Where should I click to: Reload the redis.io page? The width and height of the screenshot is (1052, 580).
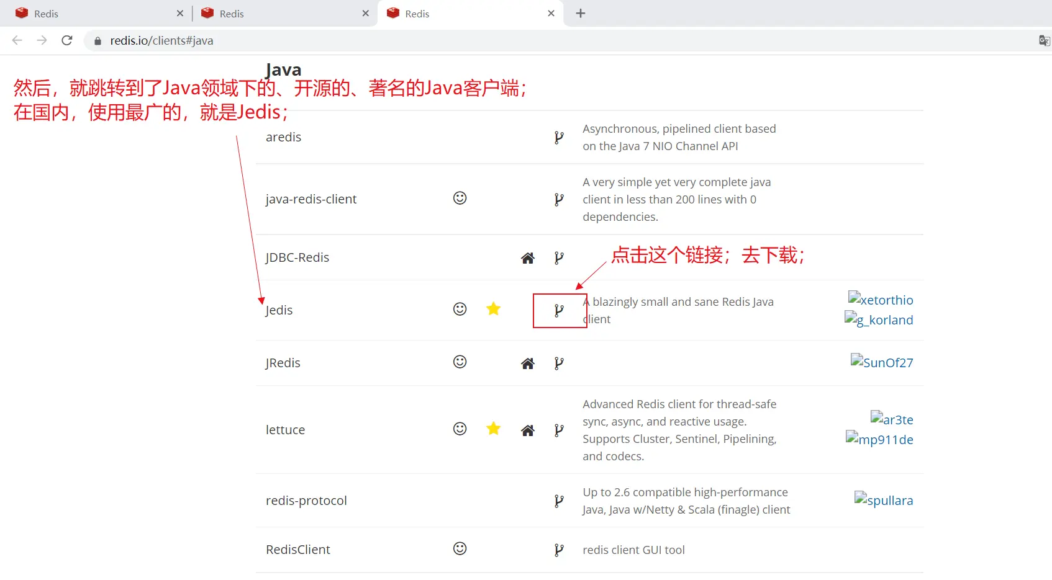coord(67,40)
